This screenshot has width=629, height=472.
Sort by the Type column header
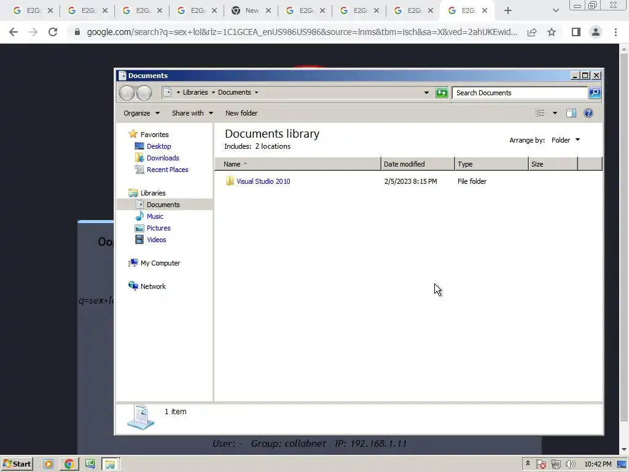(x=491, y=163)
